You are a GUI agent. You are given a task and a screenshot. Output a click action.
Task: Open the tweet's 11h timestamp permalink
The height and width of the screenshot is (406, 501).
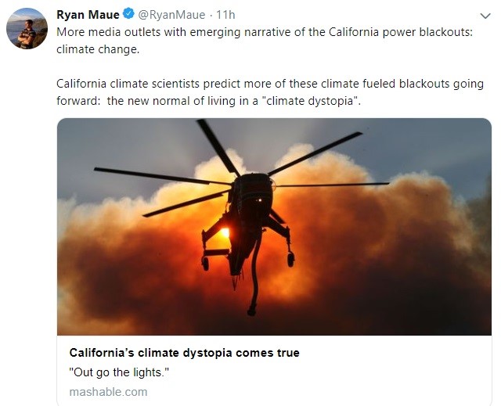[225, 15]
